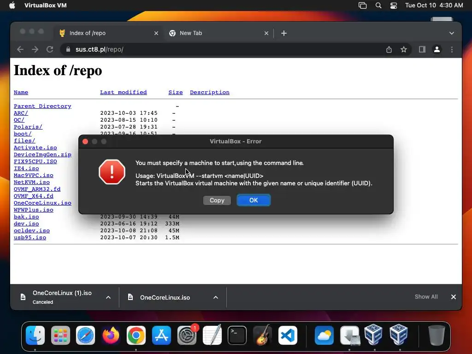This screenshot has width=472, height=354.
Task: Open Control Center in menu bar
Action: tap(394, 6)
